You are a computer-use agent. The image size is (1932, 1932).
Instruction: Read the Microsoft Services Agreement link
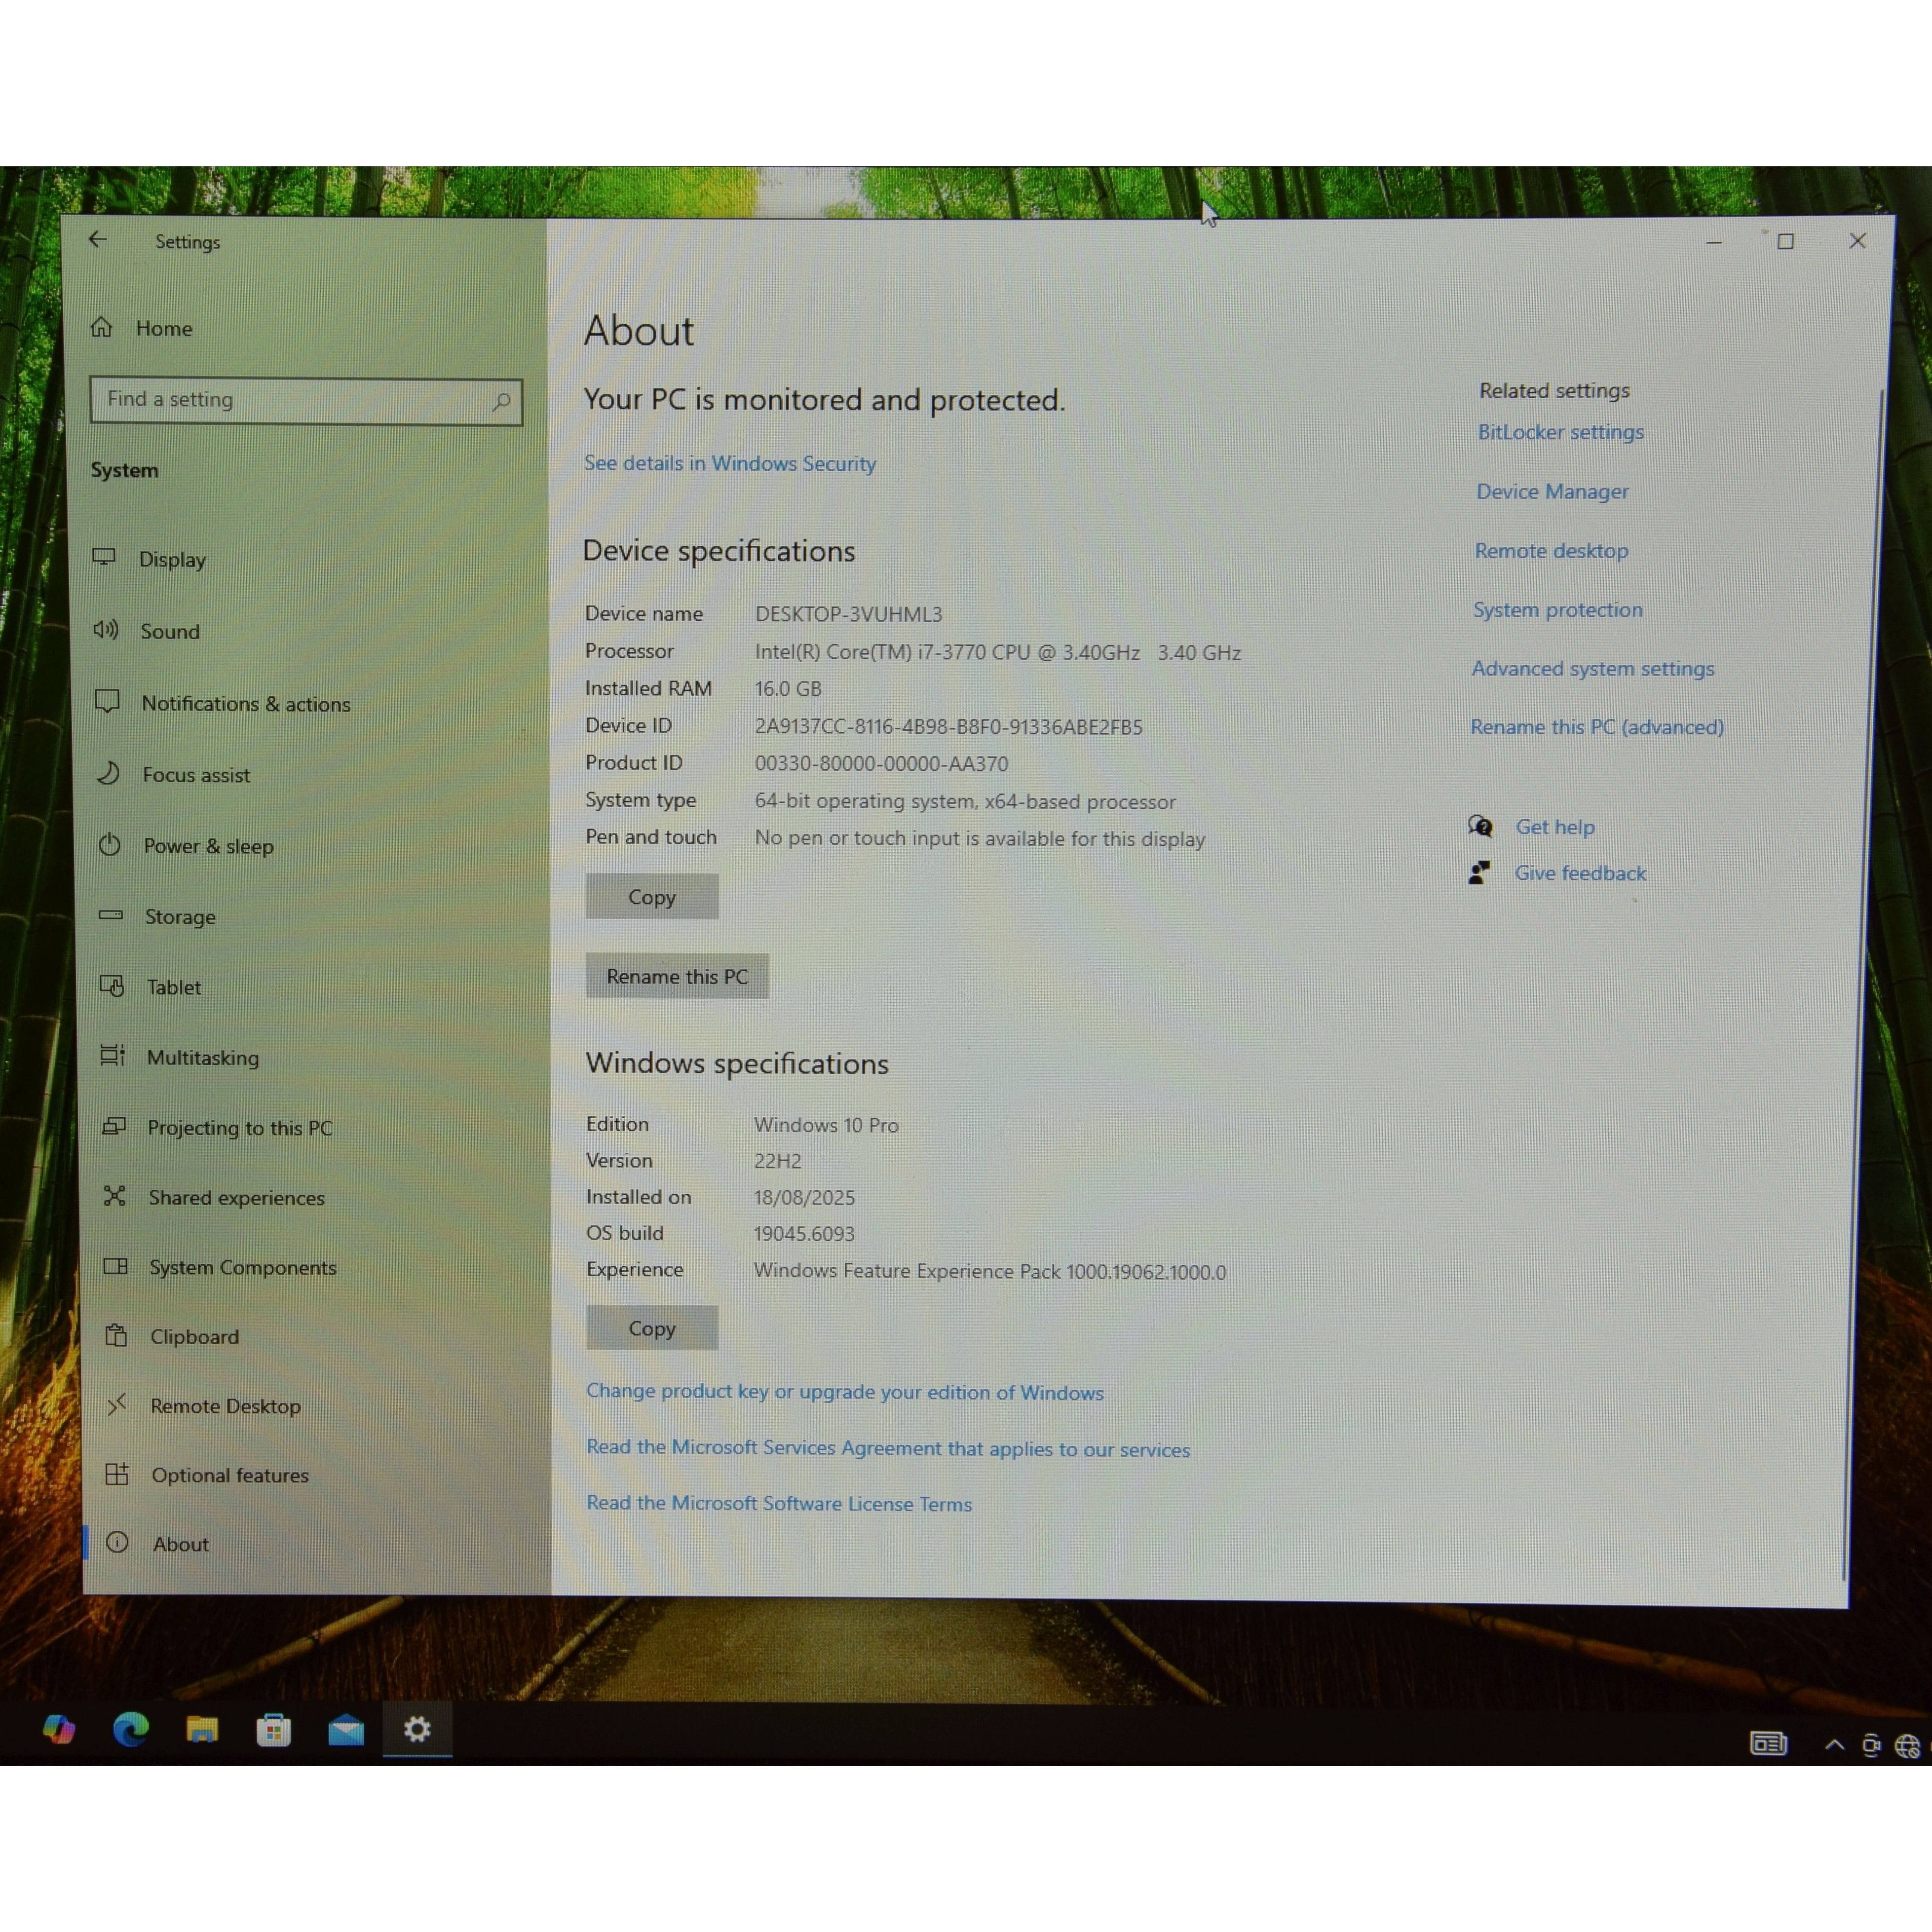pyautogui.click(x=888, y=1448)
